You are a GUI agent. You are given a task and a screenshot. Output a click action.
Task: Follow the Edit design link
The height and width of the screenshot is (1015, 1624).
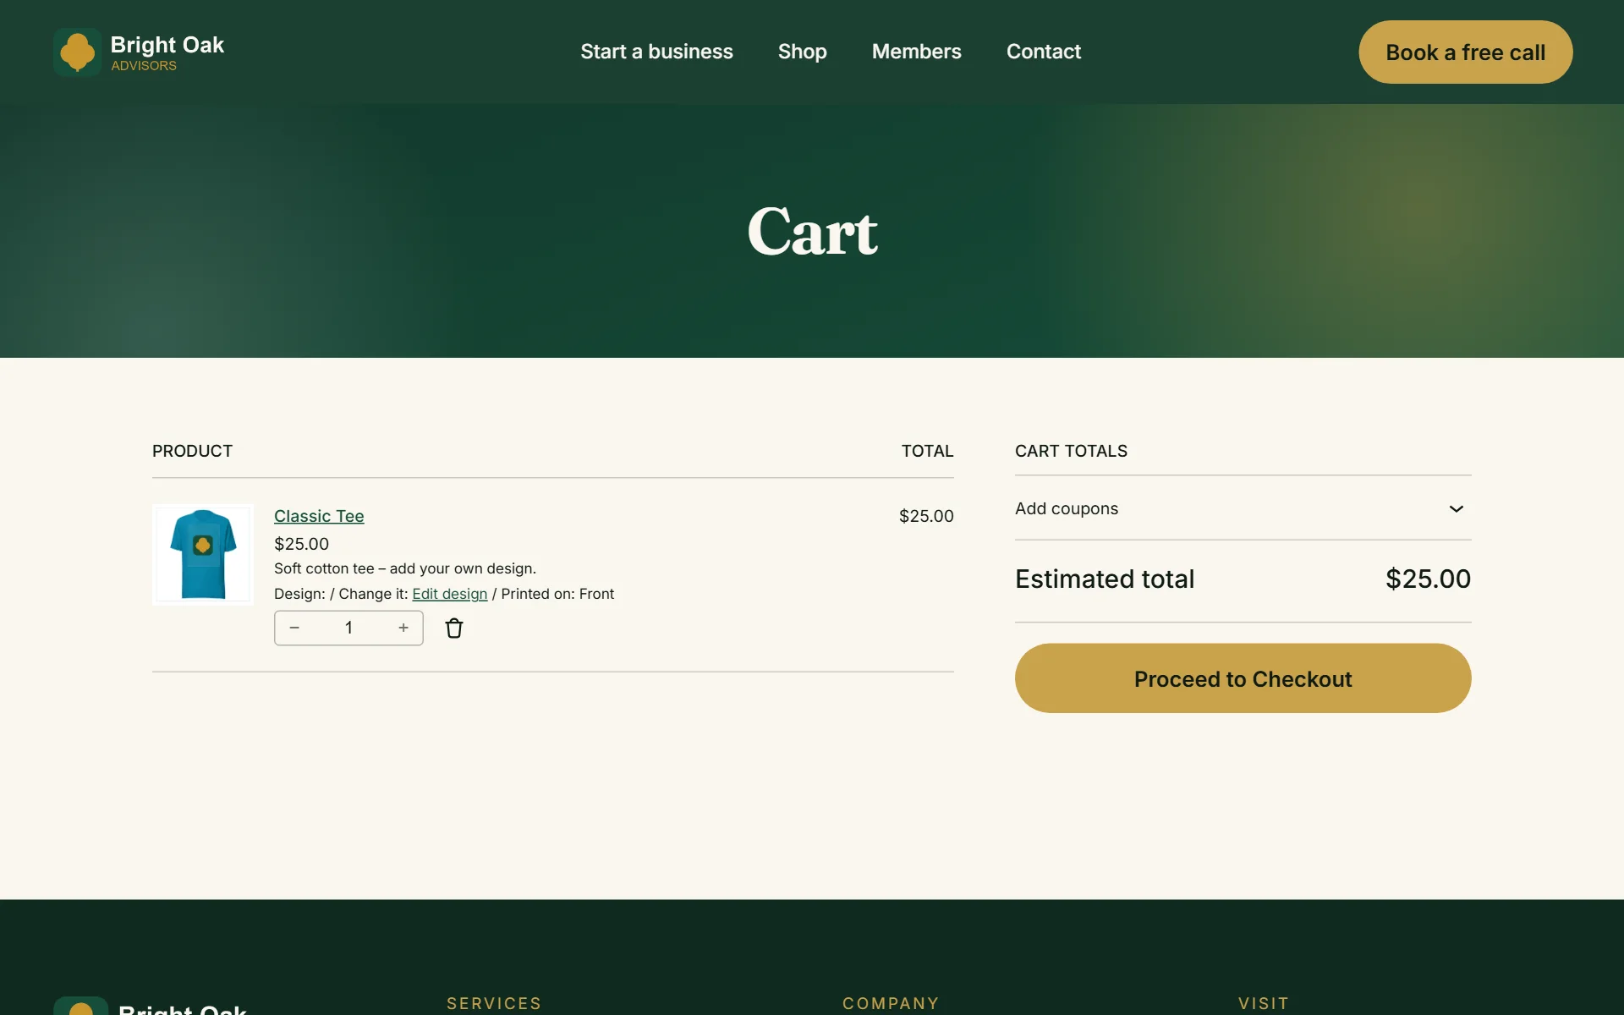tap(449, 594)
